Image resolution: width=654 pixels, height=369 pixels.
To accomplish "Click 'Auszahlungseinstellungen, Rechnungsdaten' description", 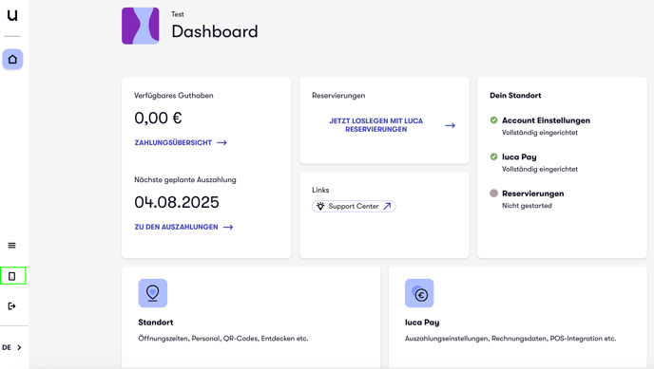I will (x=510, y=339).
